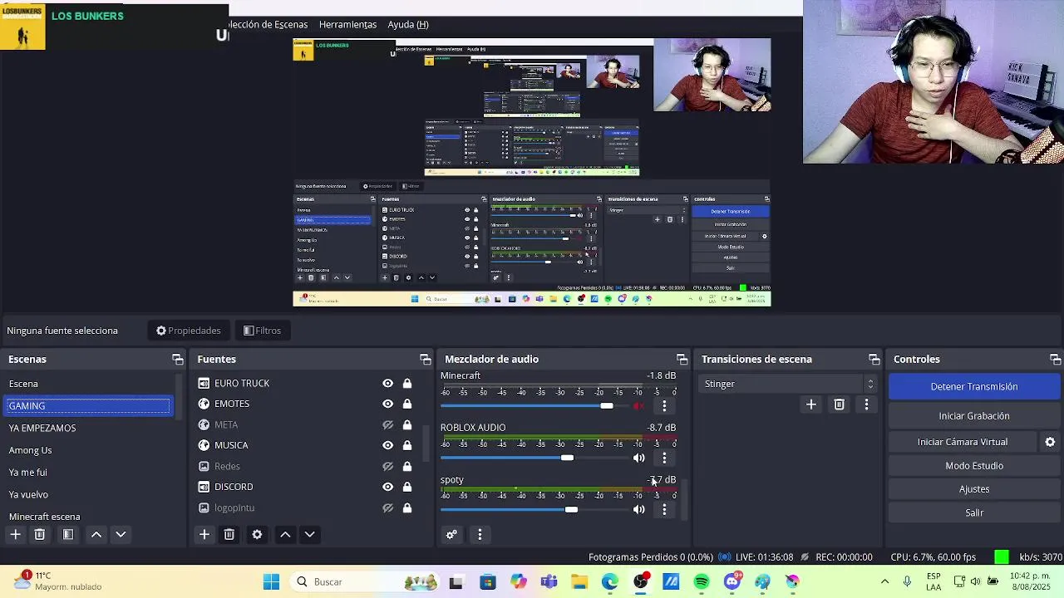Show the hidden Redes source
Screen dimensions: 1064x598
coord(387,467)
